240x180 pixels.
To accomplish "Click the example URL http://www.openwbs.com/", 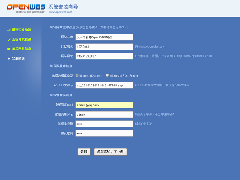I will click(x=194, y=56).
